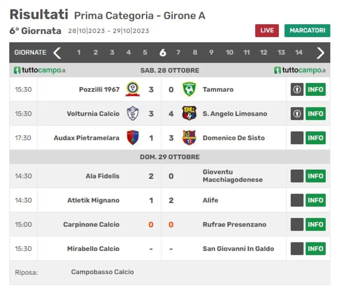Screen dimensions: 337x286
Task: Open the Volturnia vs Limosano report icon
Action: click(x=297, y=114)
